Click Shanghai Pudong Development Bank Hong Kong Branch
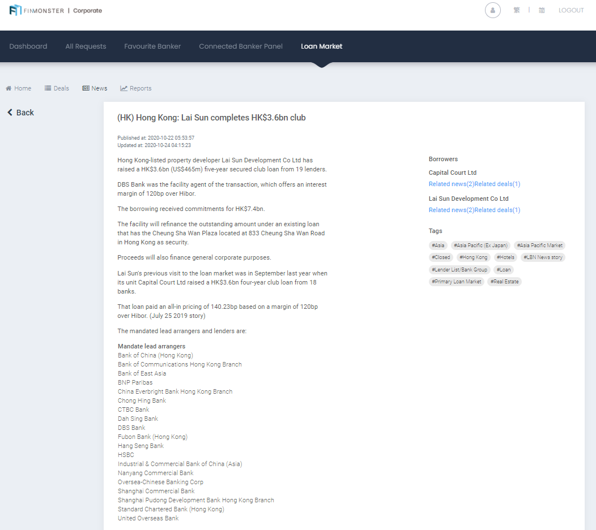 point(196,500)
